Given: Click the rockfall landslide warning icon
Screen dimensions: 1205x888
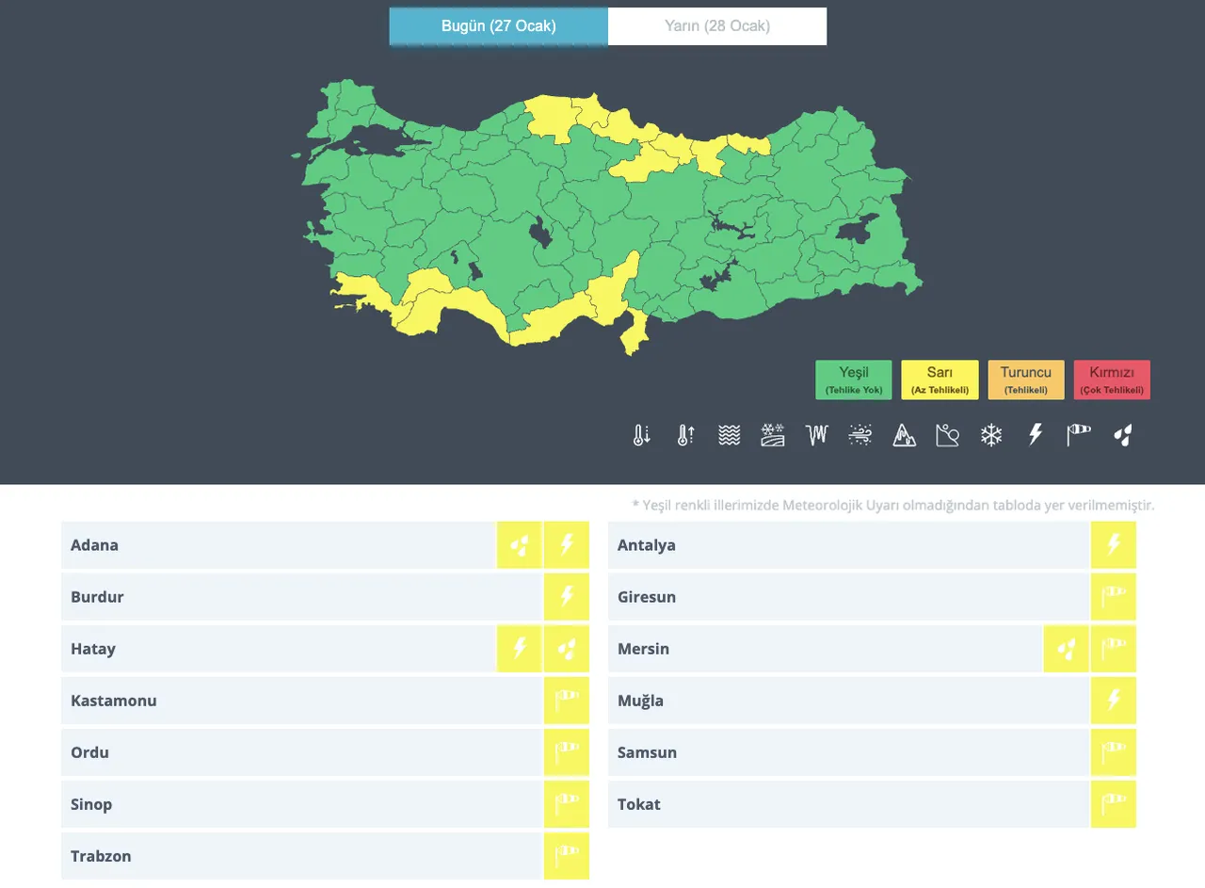Looking at the screenshot, I should click(x=947, y=435).
